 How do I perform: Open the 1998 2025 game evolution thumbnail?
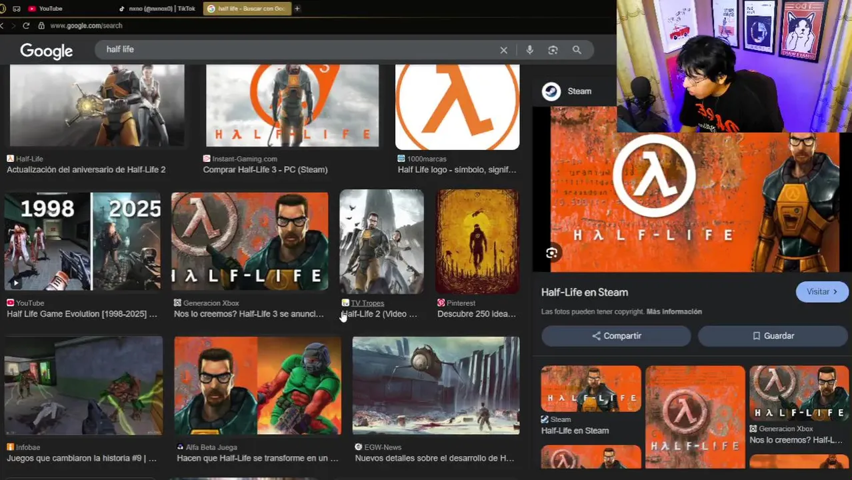click(83, 241)
